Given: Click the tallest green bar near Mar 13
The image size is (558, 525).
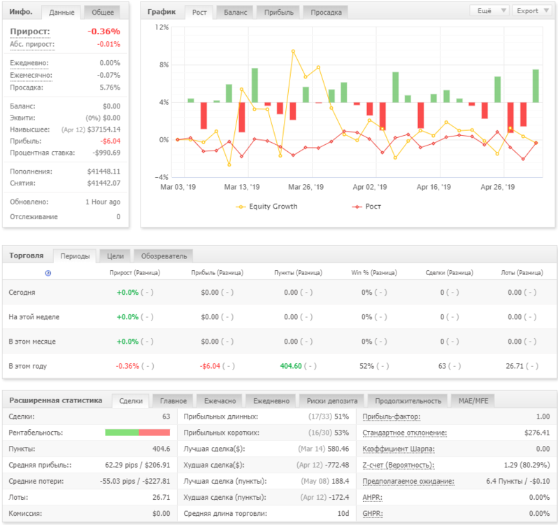Looking at the screenshot, I should coord(255,85).
